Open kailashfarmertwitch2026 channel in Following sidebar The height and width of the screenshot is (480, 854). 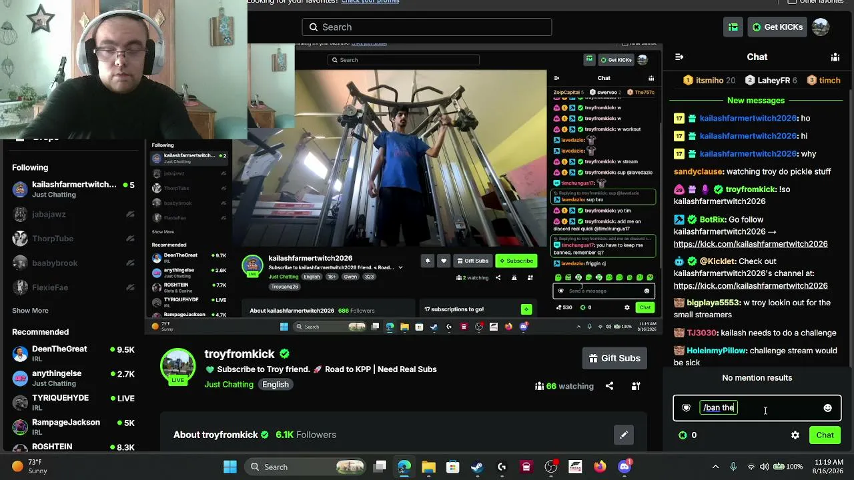pyautogui.click(x=73, y=189)
